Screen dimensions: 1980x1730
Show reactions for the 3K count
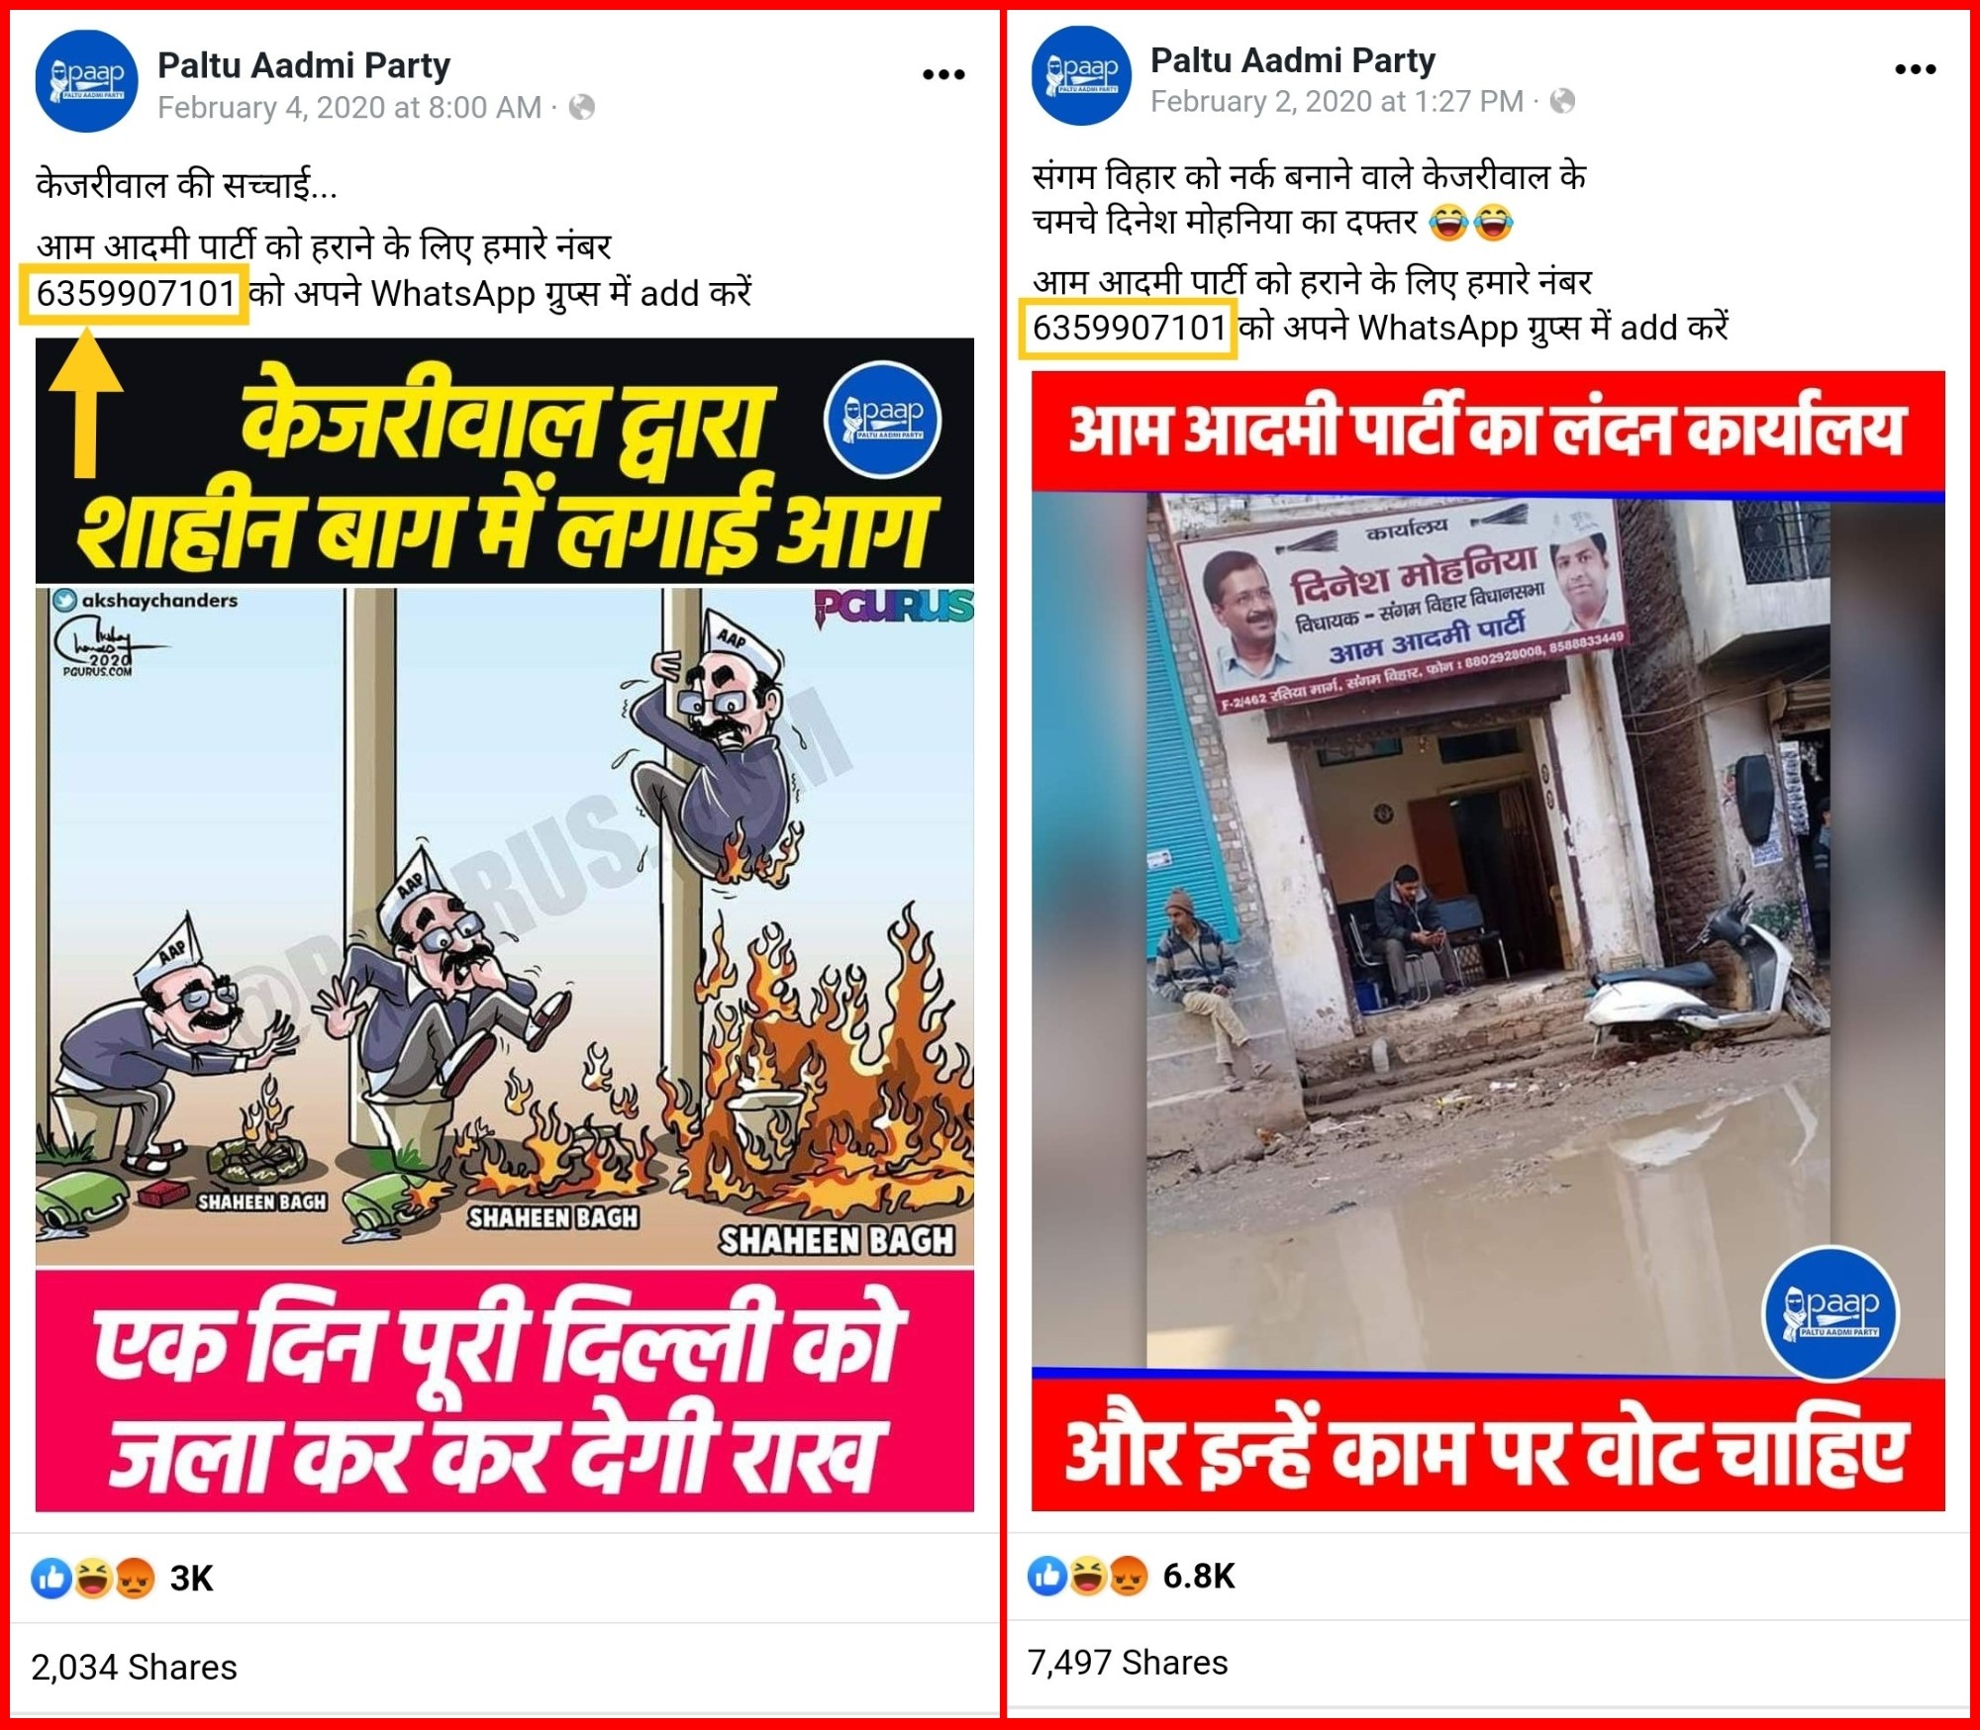191,1578
